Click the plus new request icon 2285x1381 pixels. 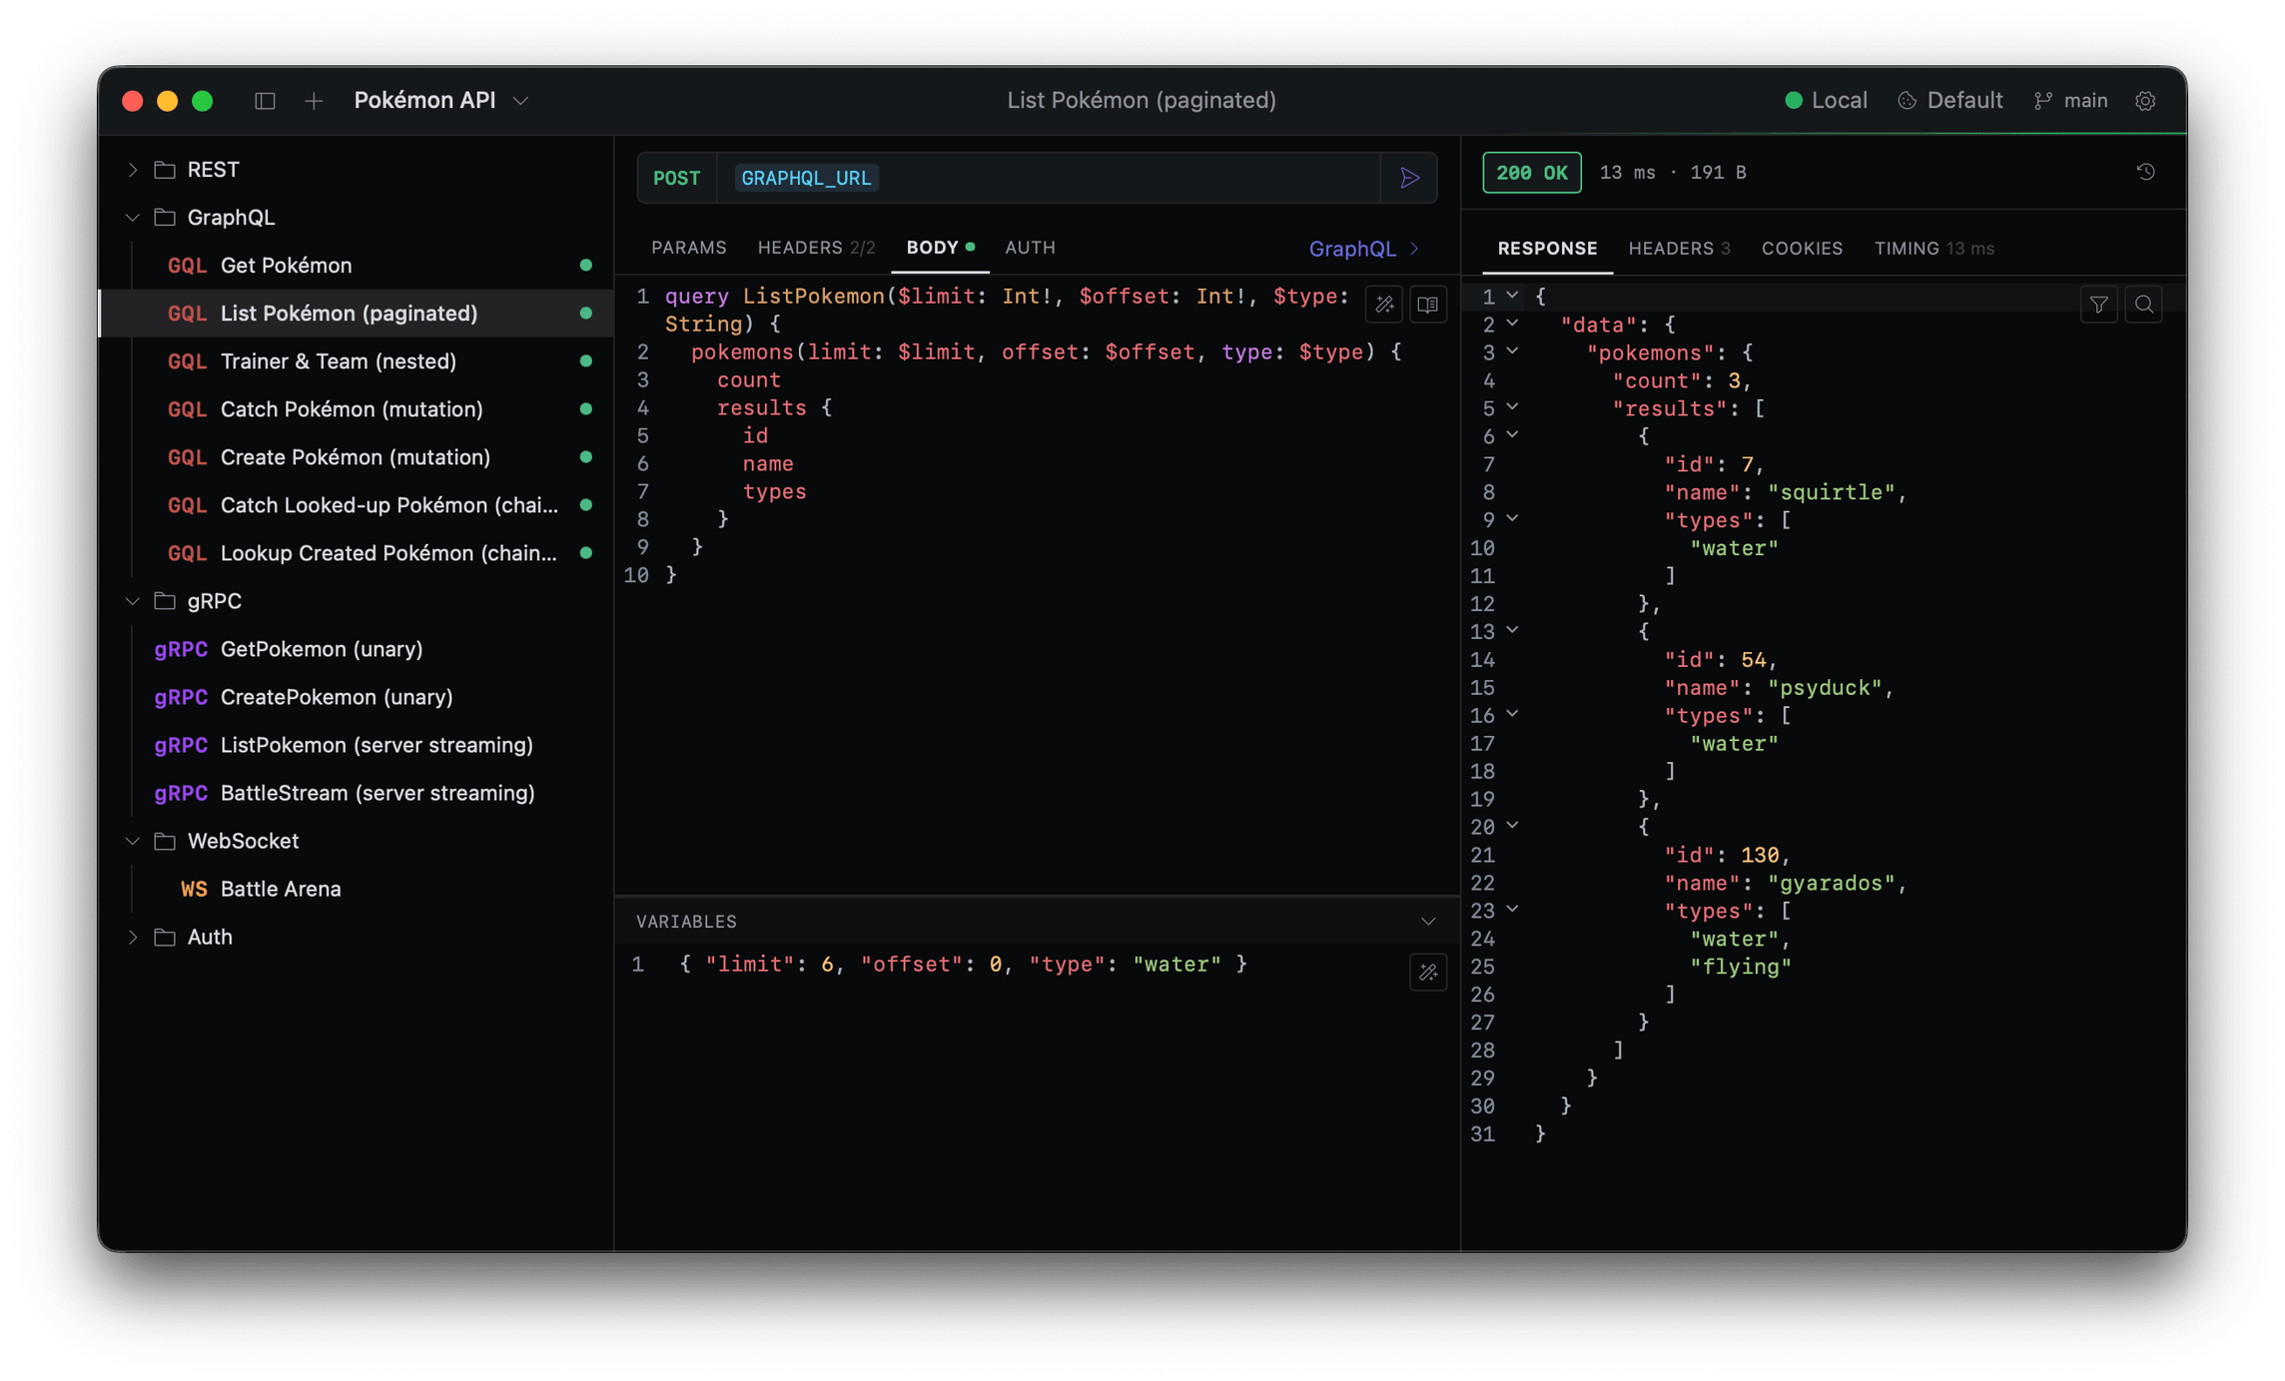314,101
